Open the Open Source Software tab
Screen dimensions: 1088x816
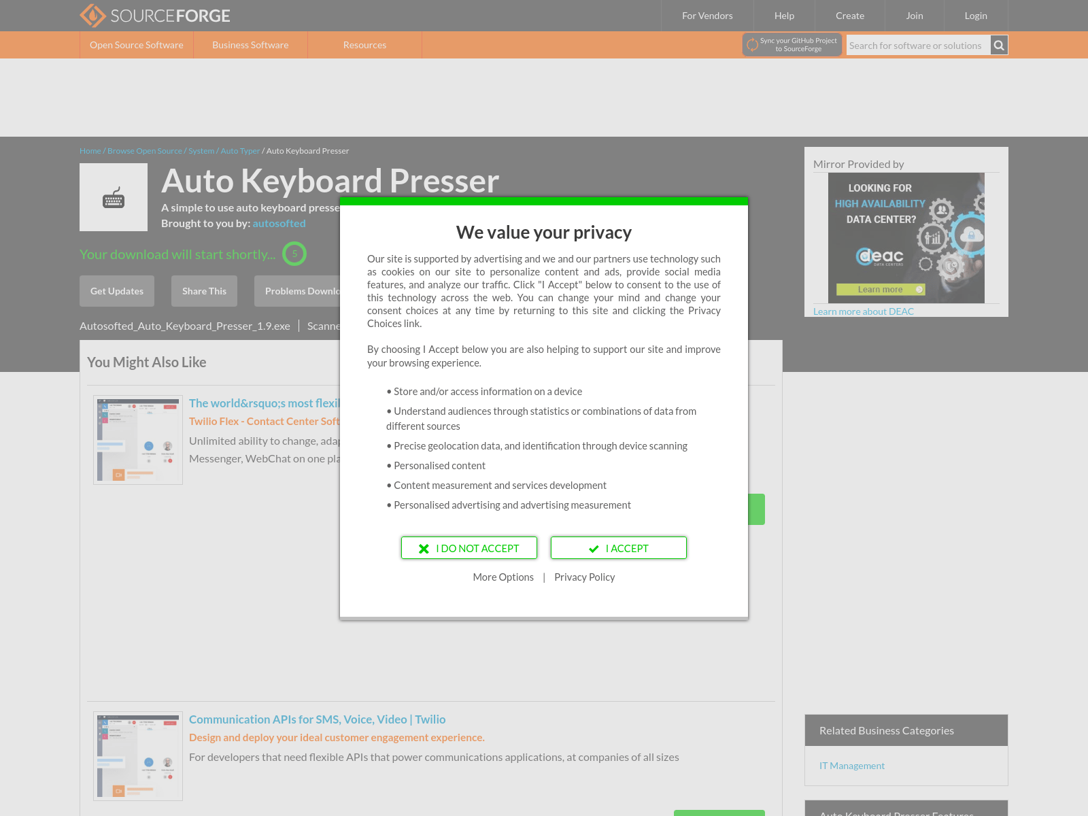point(137,45)
